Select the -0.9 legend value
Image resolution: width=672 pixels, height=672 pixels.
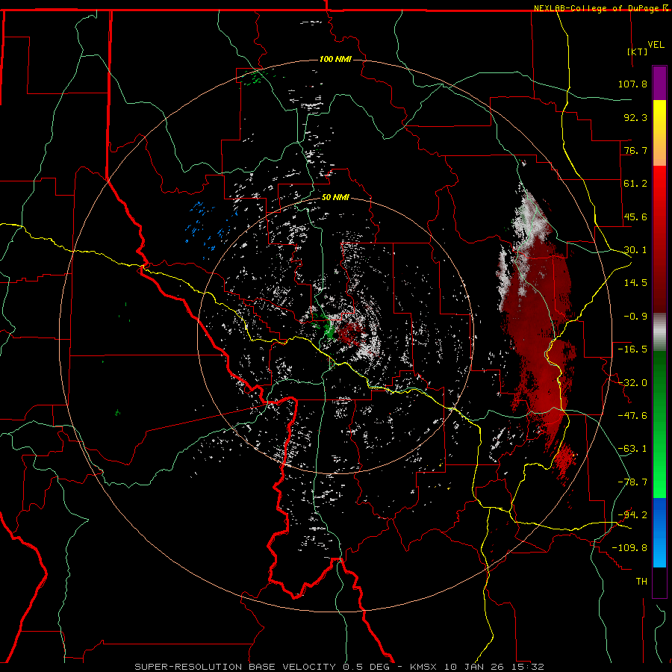pos(635,317)
